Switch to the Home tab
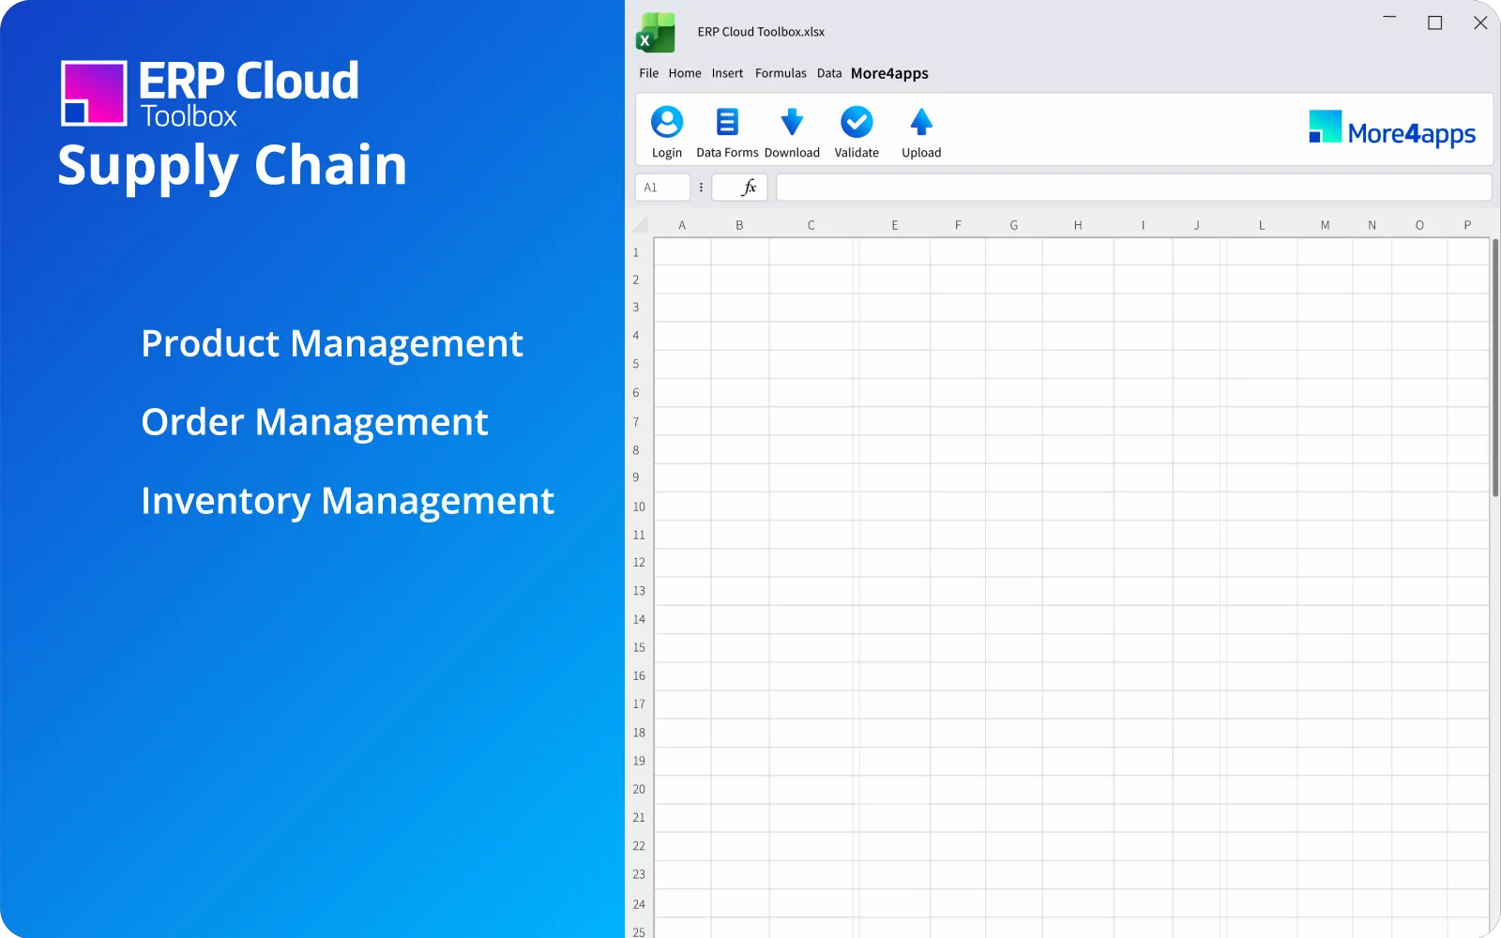The width and height of the screenshot is (1501, 938). pos(685,73)
